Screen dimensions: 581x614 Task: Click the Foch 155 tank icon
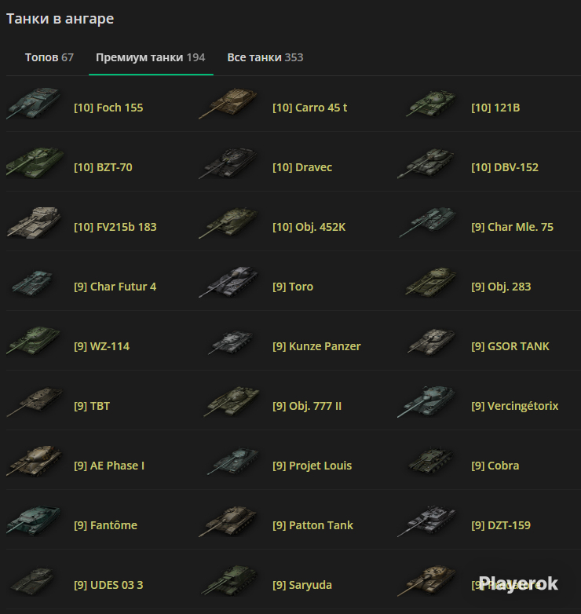pos(34,104)
